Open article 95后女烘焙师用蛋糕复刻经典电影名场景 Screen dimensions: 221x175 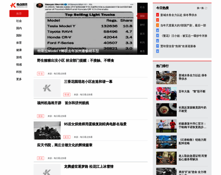[95, 124]
